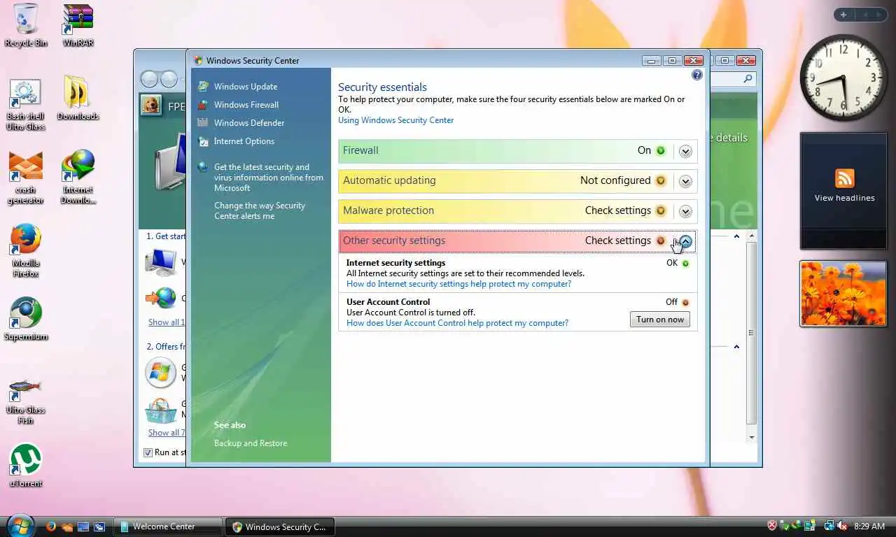
Task: Select the Ultra Glass Fish desktop icon
Action: [x=26, y=400]
